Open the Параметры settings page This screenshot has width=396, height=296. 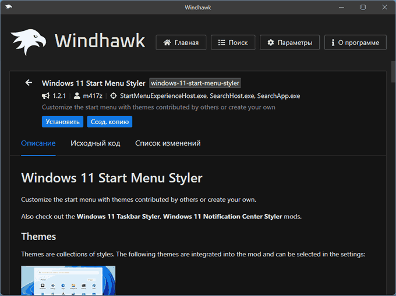(289, 43)
